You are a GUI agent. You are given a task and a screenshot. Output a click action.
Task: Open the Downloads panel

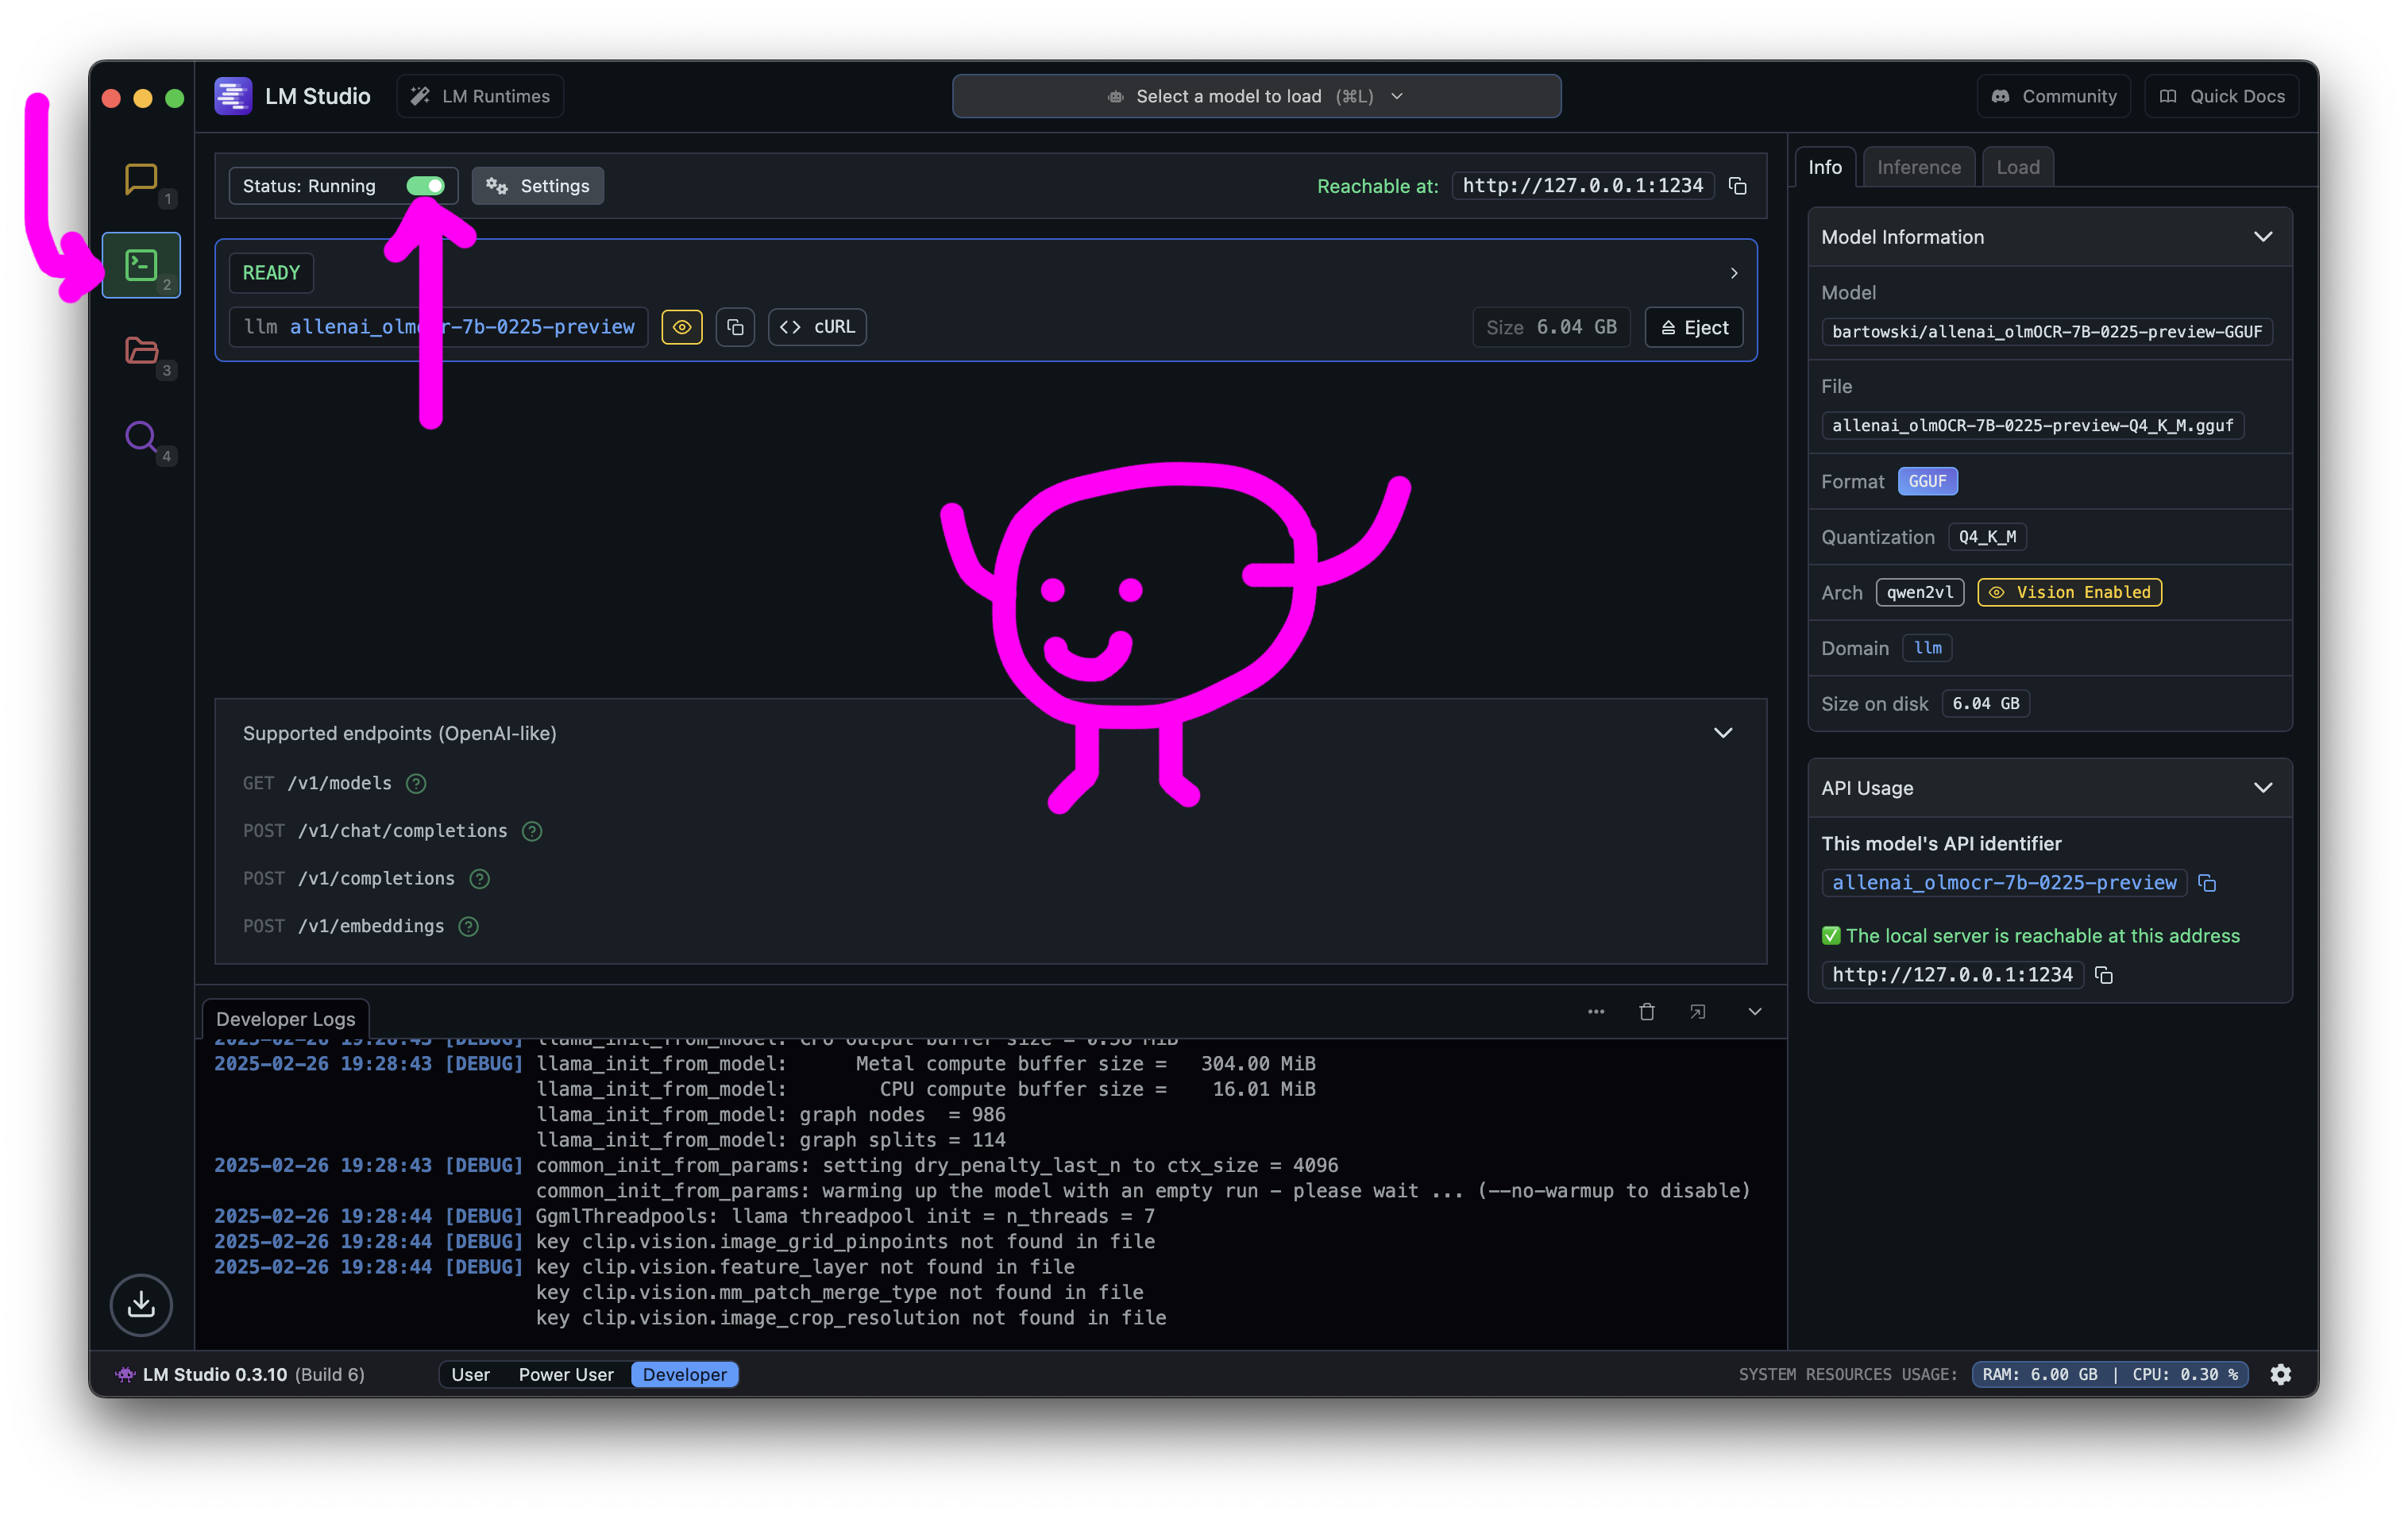141,1304
